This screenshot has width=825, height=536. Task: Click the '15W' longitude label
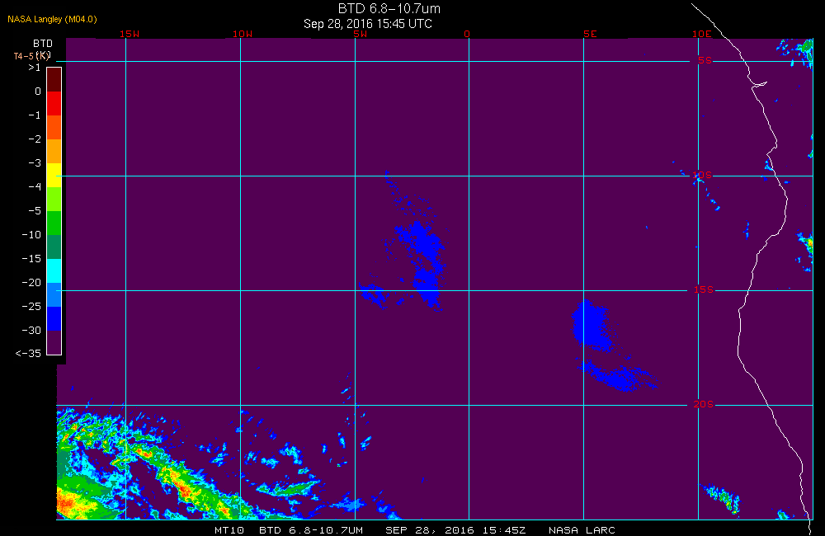coord(130,34)
